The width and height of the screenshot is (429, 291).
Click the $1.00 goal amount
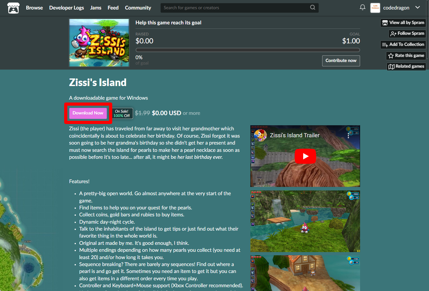point(351,41)
